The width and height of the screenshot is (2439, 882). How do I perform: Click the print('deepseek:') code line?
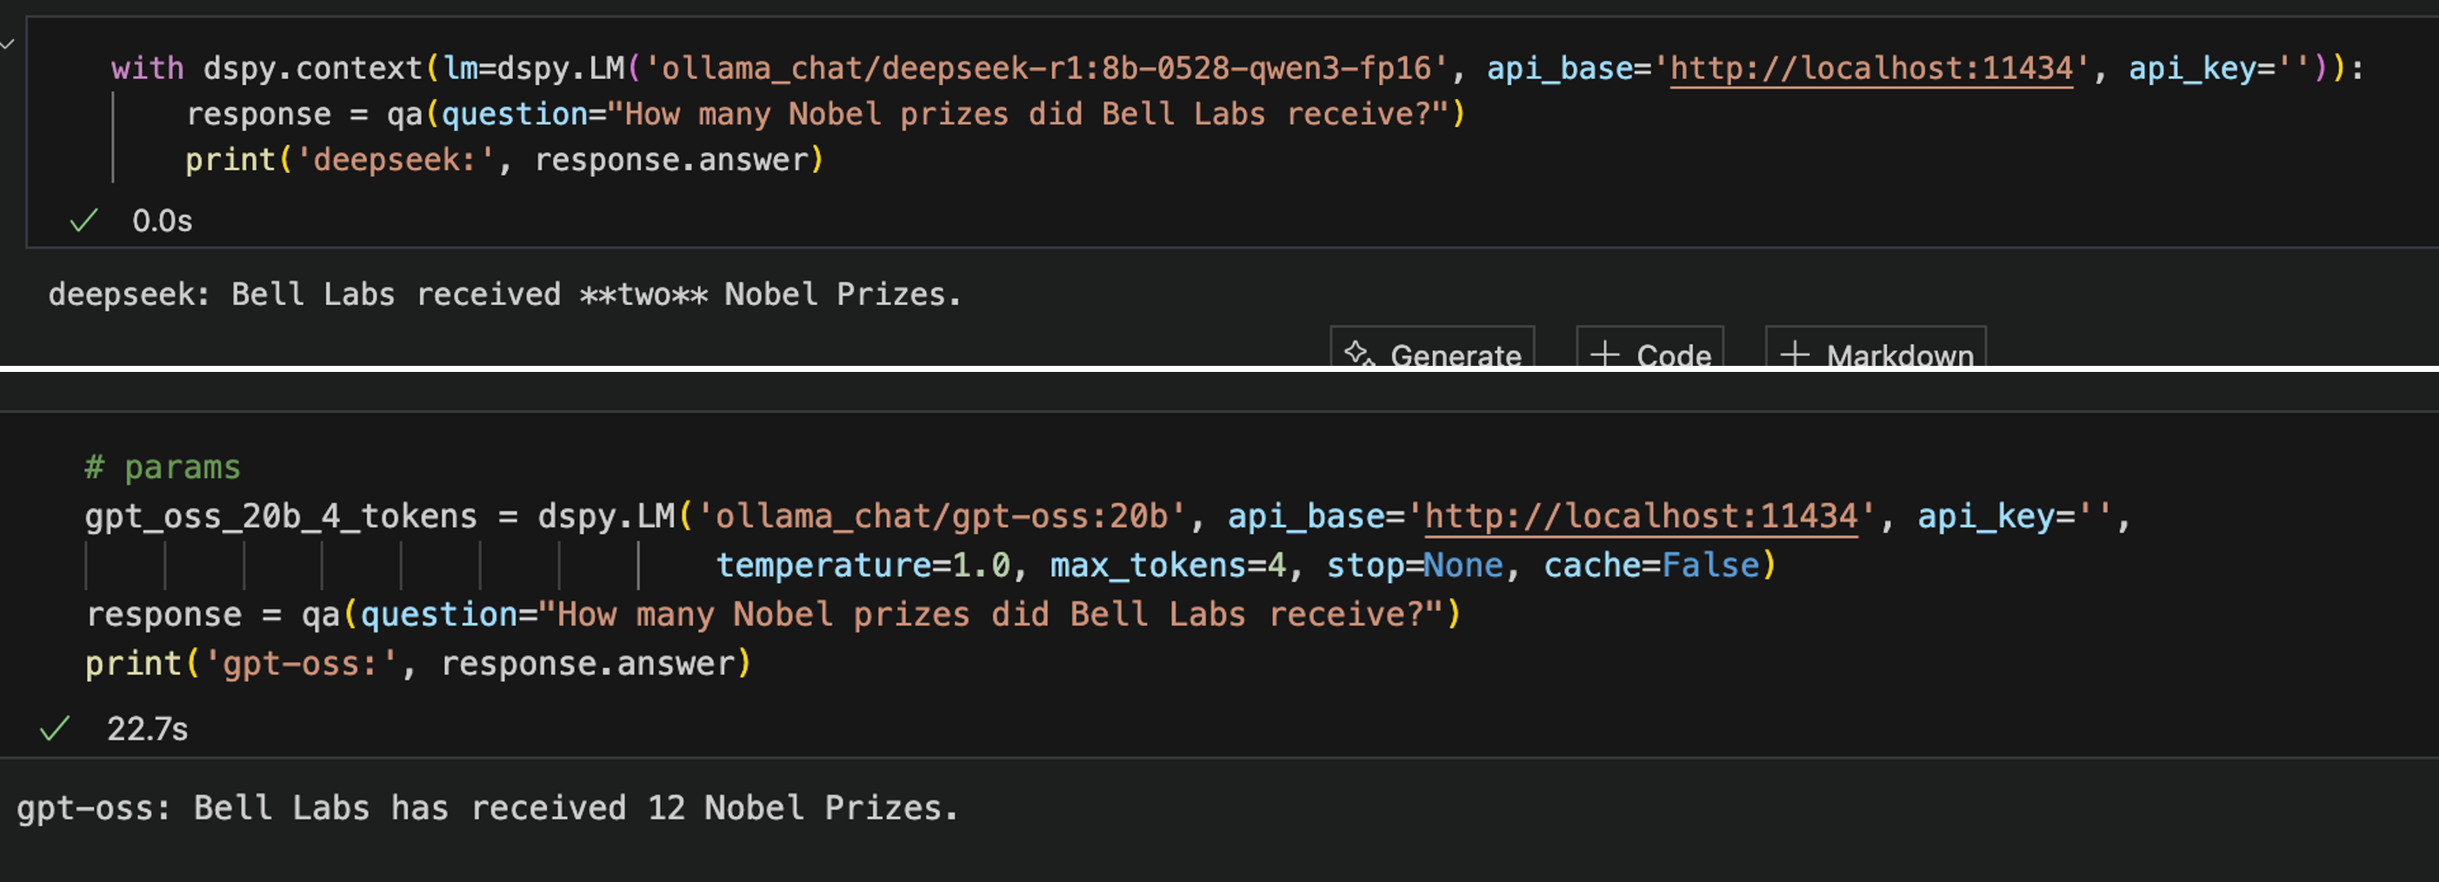[x=503, y=160]
